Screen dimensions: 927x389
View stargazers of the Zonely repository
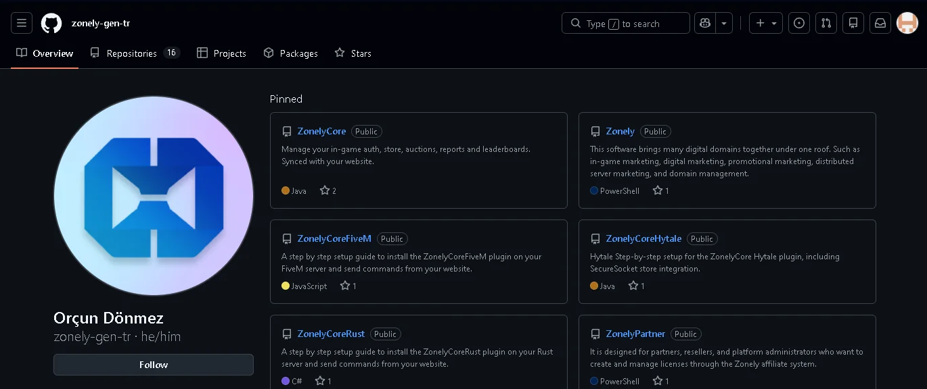[x=661, y=191]
